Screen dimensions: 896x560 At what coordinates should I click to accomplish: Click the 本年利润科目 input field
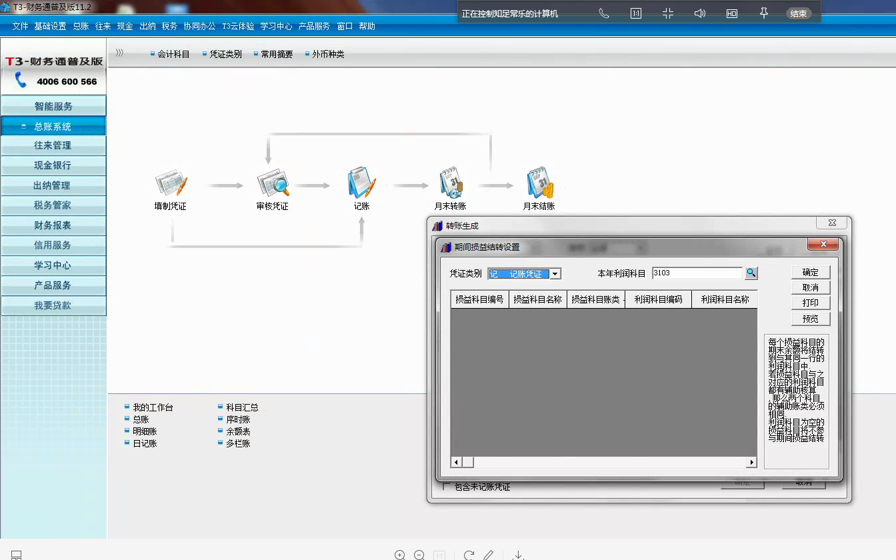(x=697, y=273)
